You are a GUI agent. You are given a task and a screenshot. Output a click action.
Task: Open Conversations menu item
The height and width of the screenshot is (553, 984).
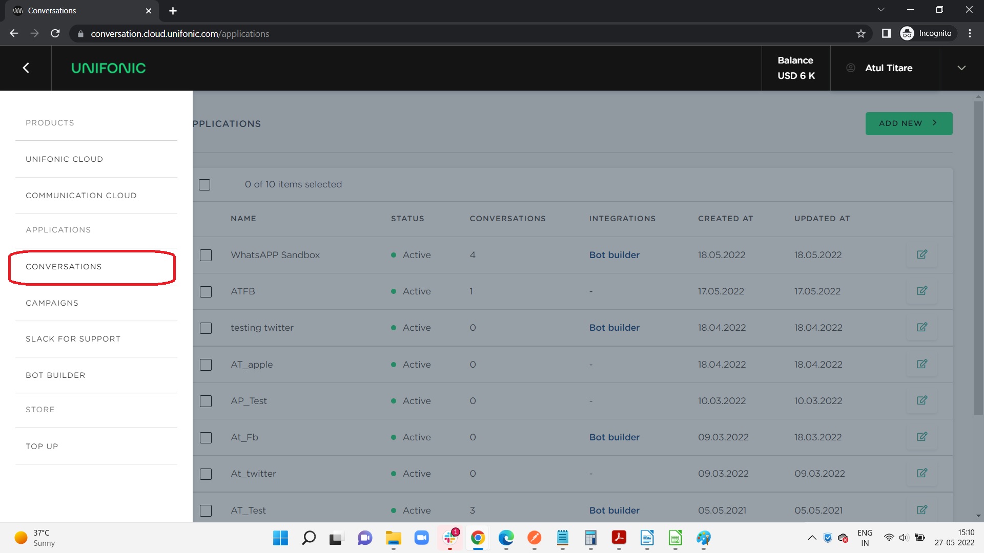64,267
